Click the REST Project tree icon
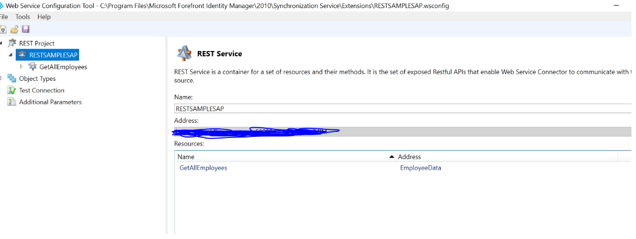636x239 pixels. pyautogui.click(x=12, y=43)
